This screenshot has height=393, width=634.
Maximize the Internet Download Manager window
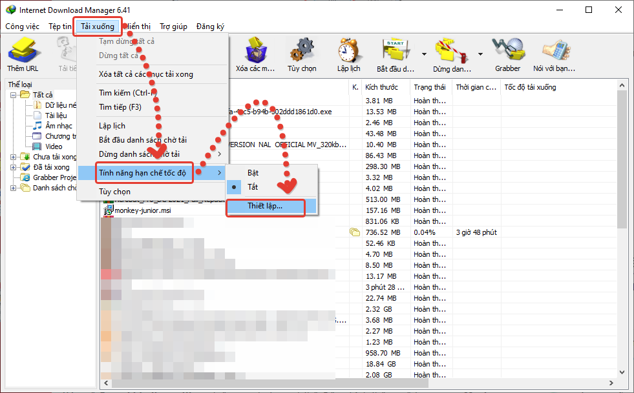coord(589,10)
